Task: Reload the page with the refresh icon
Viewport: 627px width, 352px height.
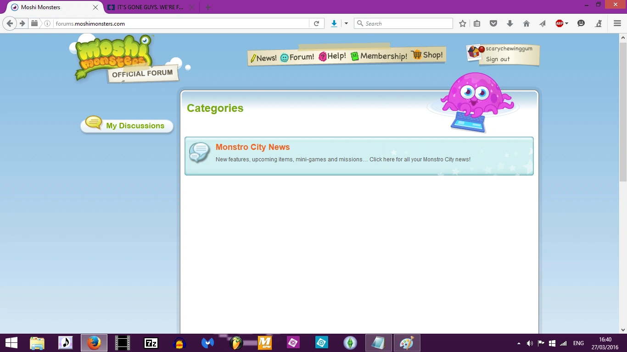Action: 316,23
